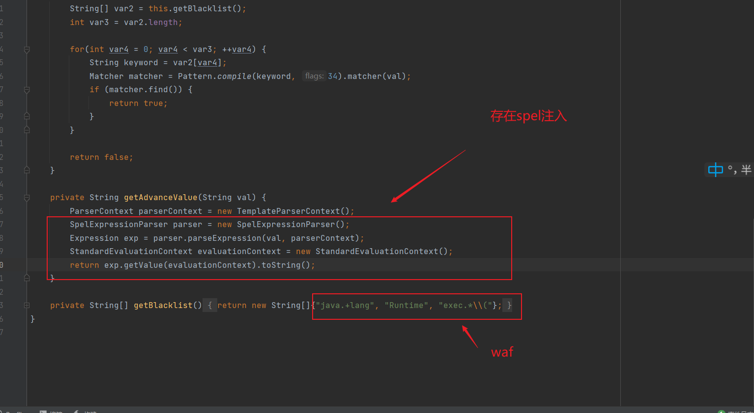Click 'StandardEvaluationContext()' constructor after new

coord(382,251)
